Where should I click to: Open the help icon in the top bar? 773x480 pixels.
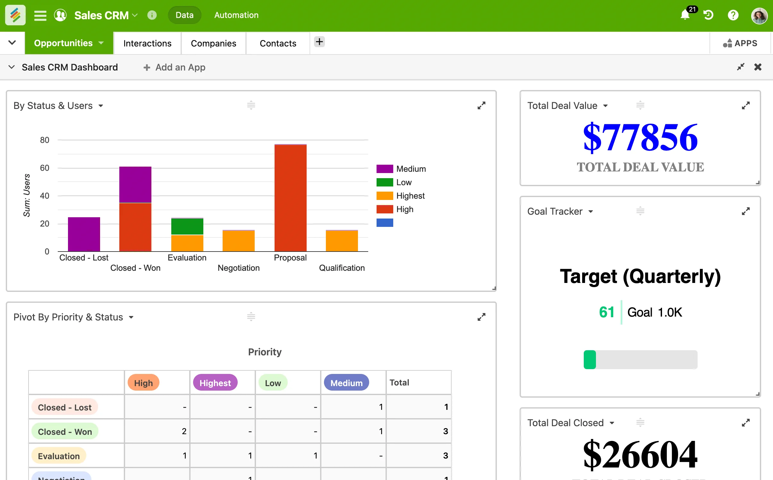click(734, 15)
